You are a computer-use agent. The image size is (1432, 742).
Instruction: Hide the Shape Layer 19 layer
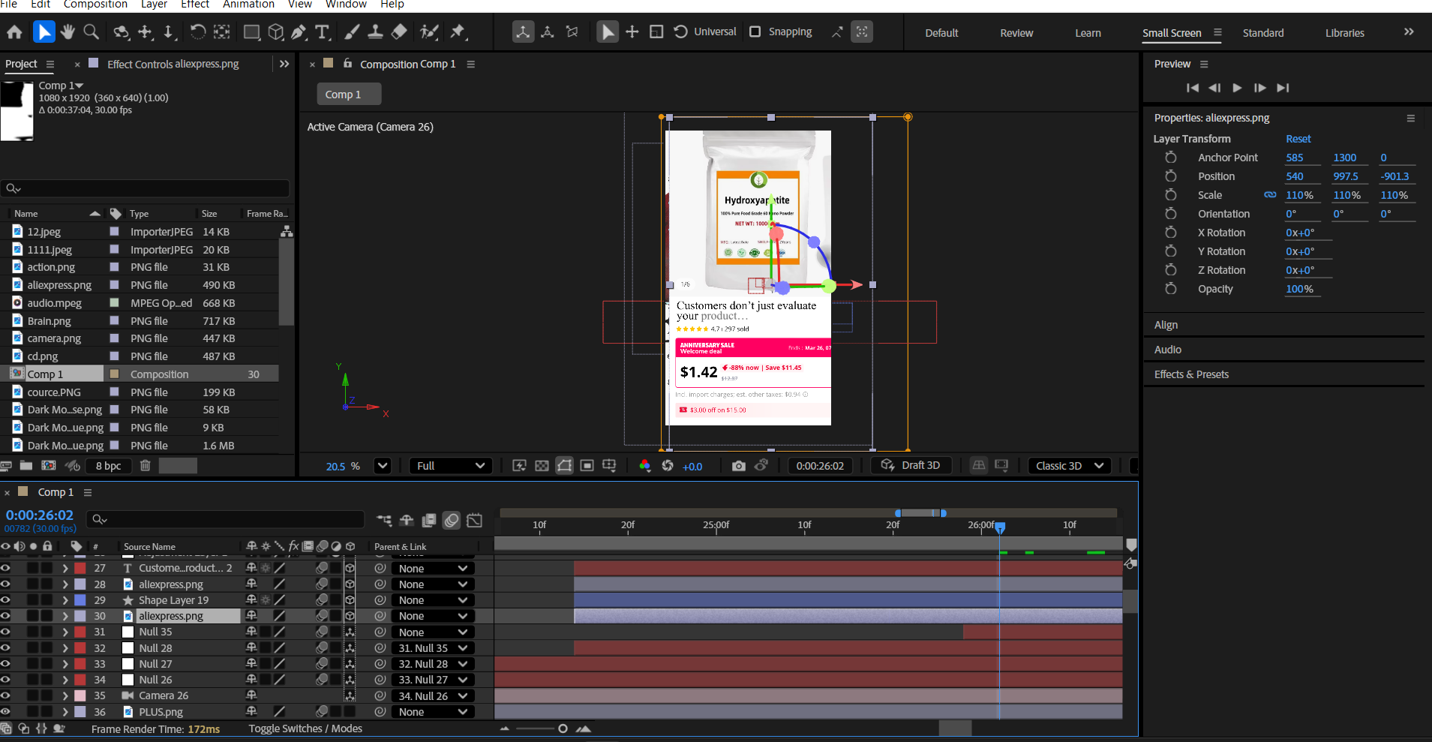5,600
